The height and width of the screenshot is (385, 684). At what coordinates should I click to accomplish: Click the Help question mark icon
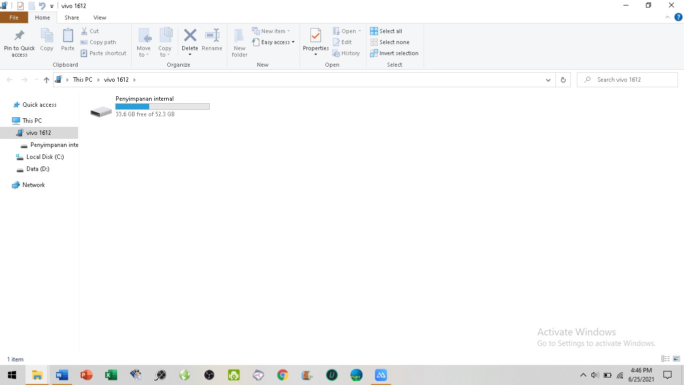pyautogui.click(x=678, y=17)
